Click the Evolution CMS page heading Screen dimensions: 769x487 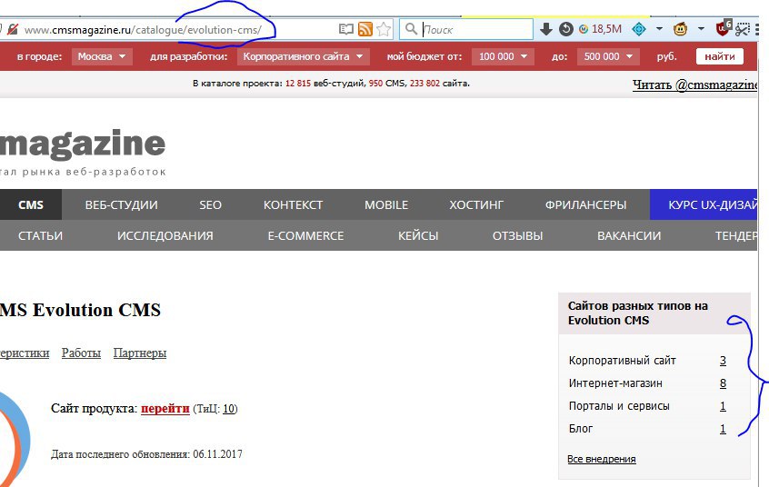pos(80,311)
